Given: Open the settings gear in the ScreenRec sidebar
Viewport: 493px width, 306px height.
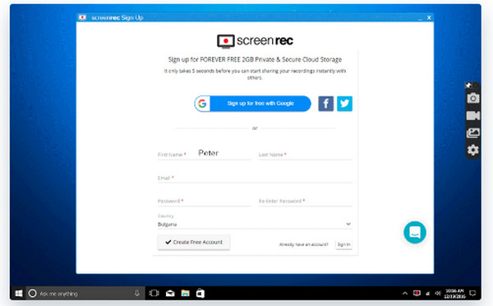Looking at the screenshot, I should pos(473,150).
